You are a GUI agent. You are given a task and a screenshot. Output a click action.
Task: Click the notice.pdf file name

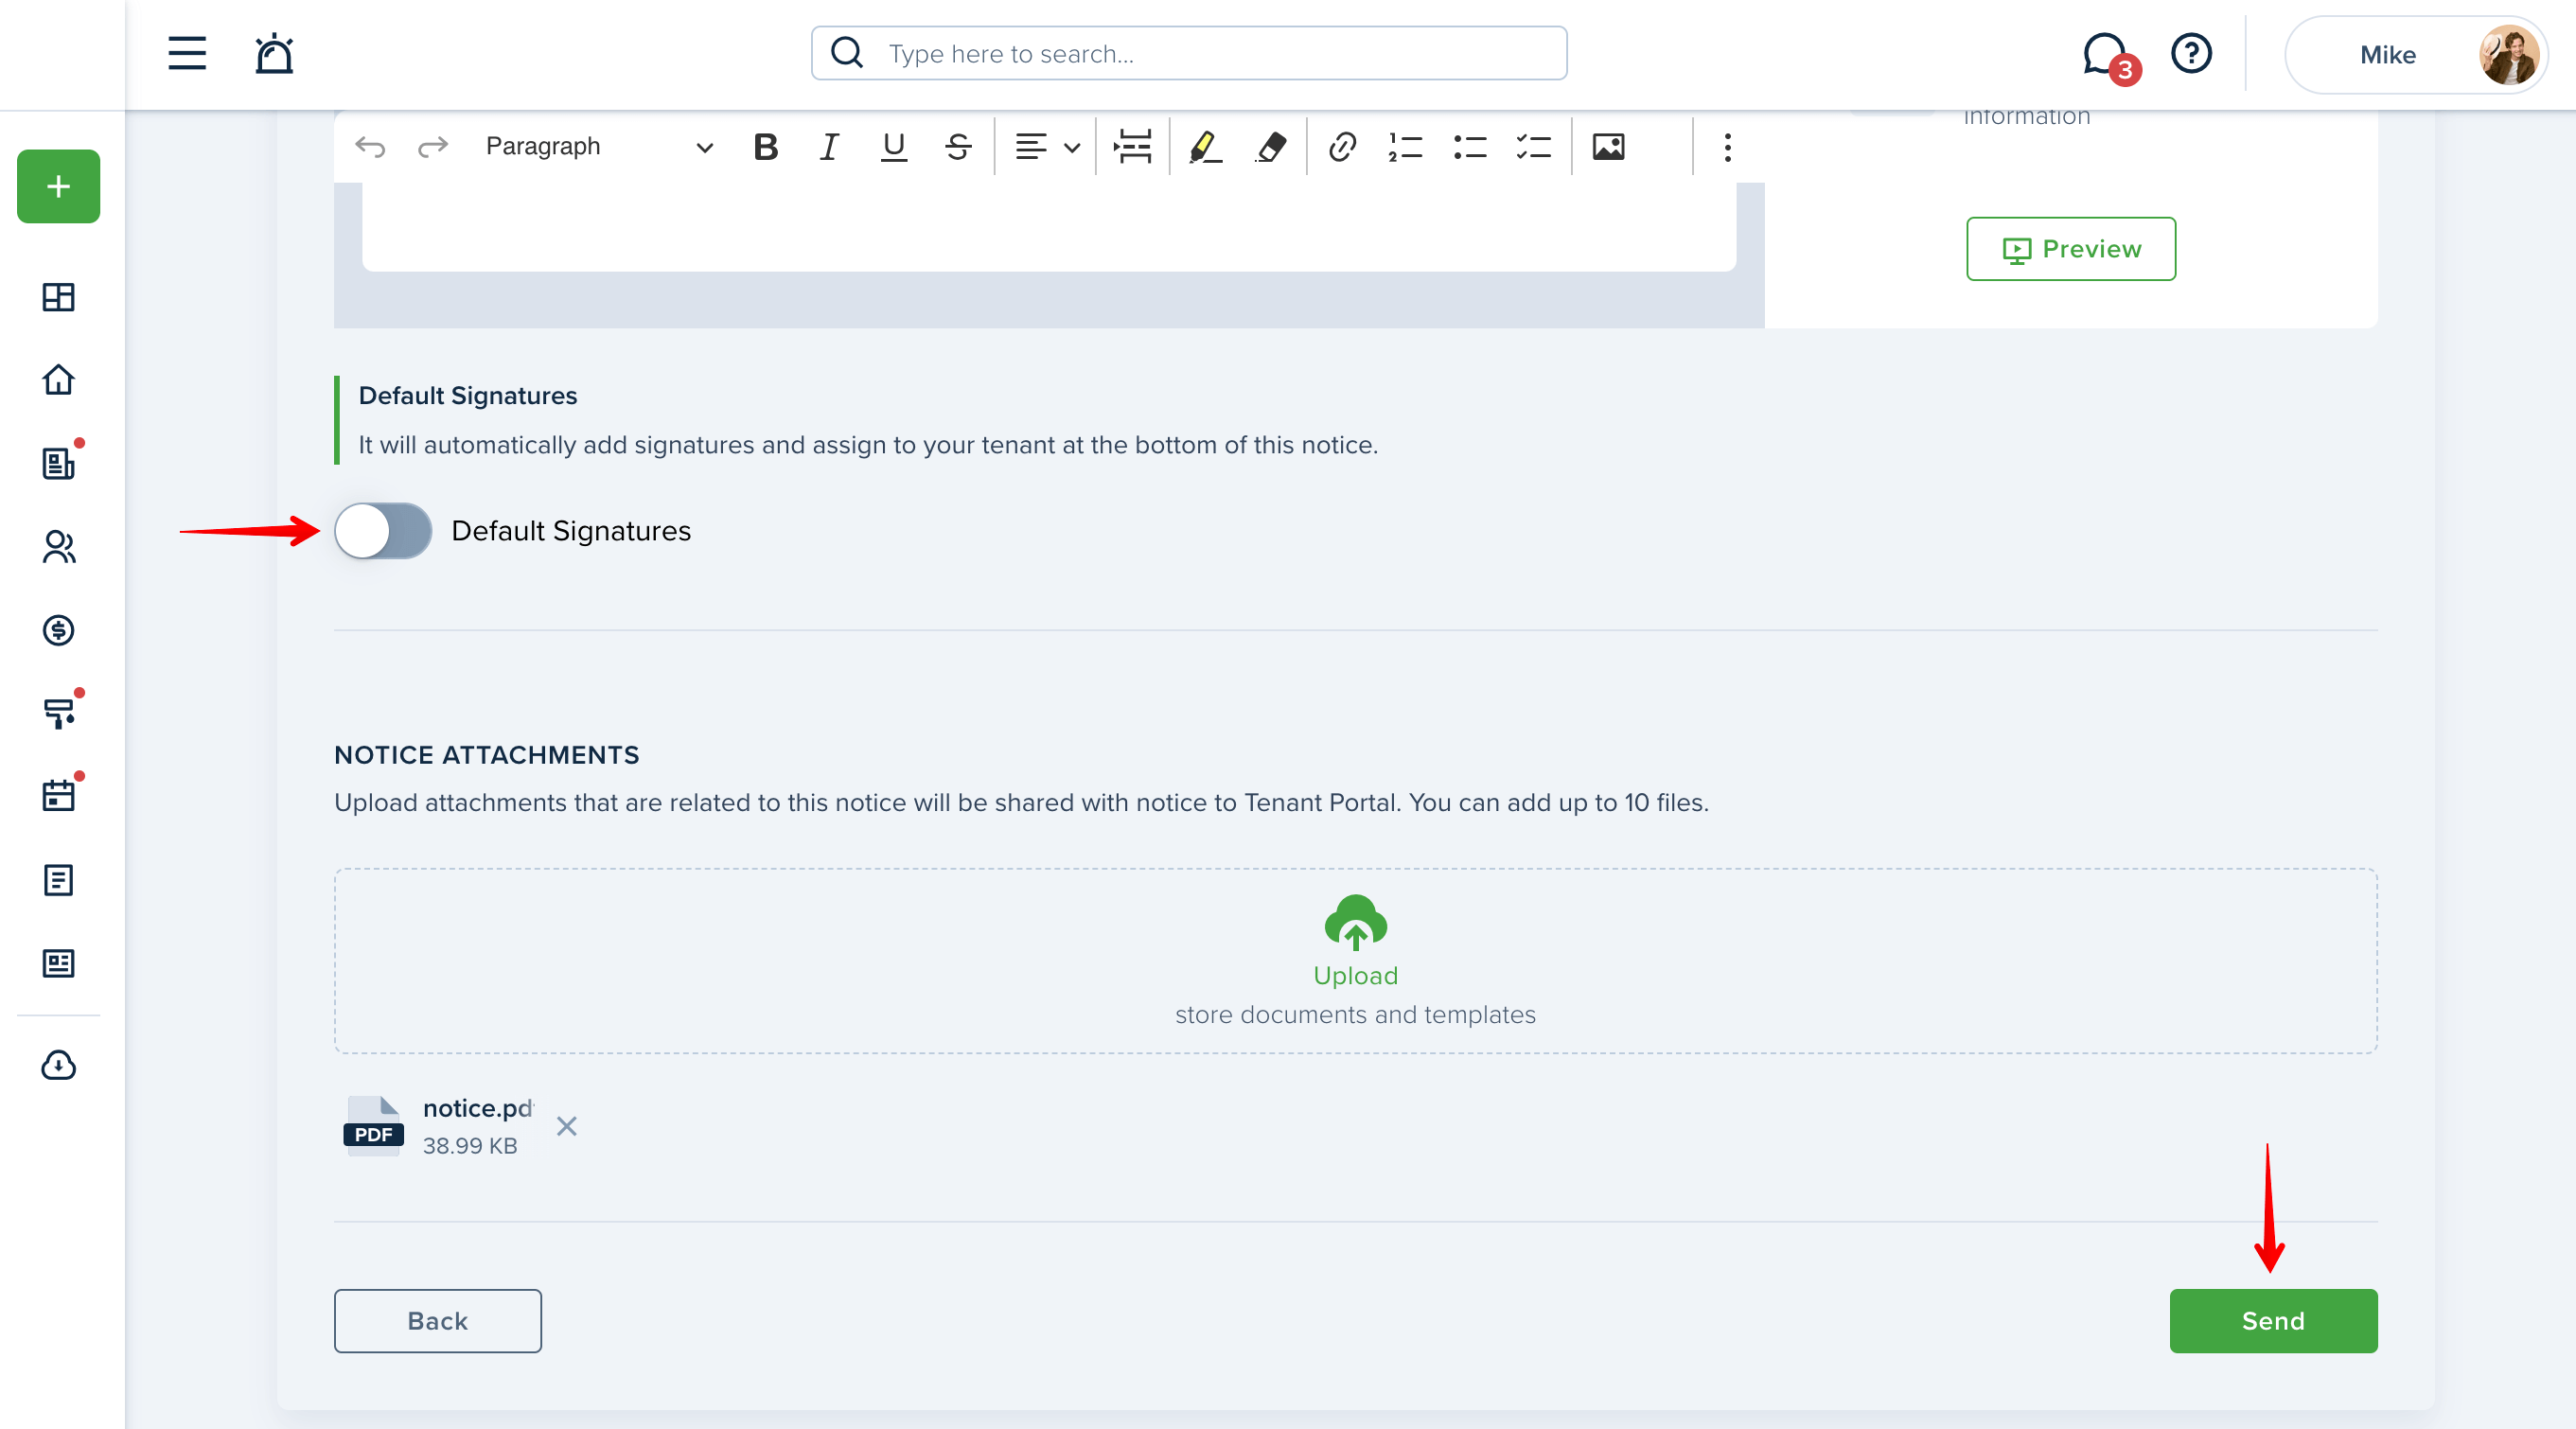click(x=478, y=1108)
